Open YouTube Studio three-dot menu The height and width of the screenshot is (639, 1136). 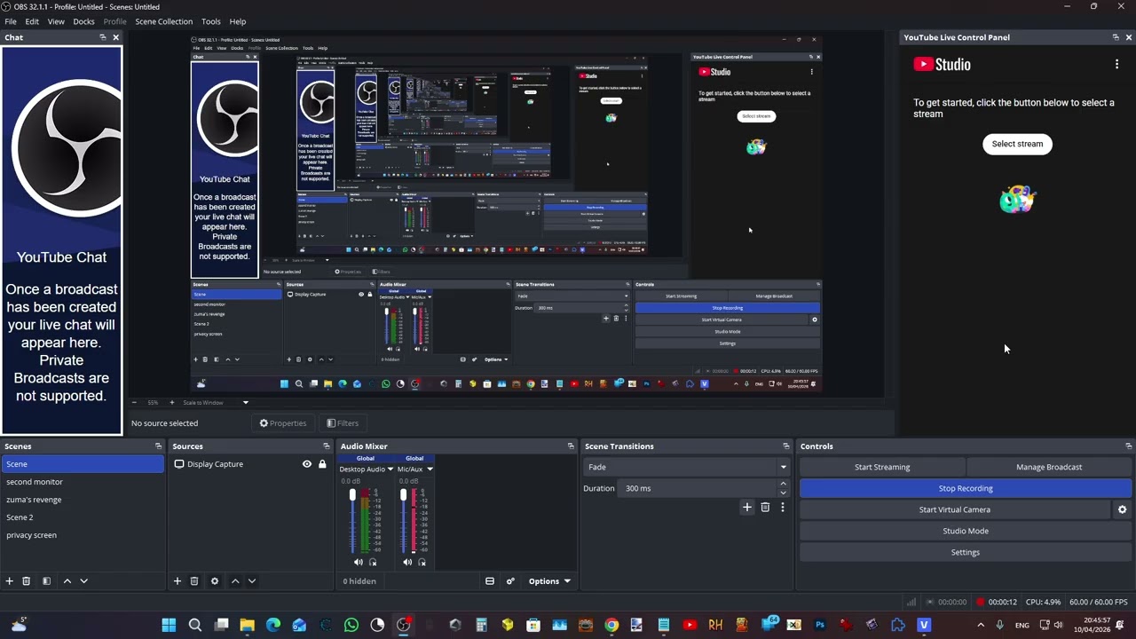click(x=1116, y=64)
